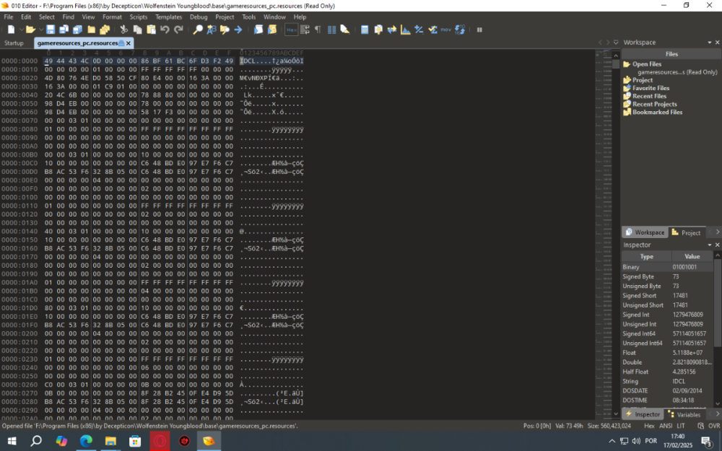Open the Find magnifier tool
This screenshot has height=451, width=722.
(198, 30)
